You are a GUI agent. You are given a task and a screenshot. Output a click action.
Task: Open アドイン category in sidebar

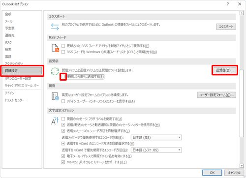tap(22, 93)
